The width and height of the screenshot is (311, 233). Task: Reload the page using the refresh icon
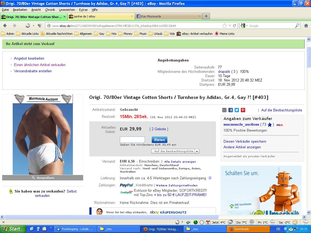coord(235,26)
